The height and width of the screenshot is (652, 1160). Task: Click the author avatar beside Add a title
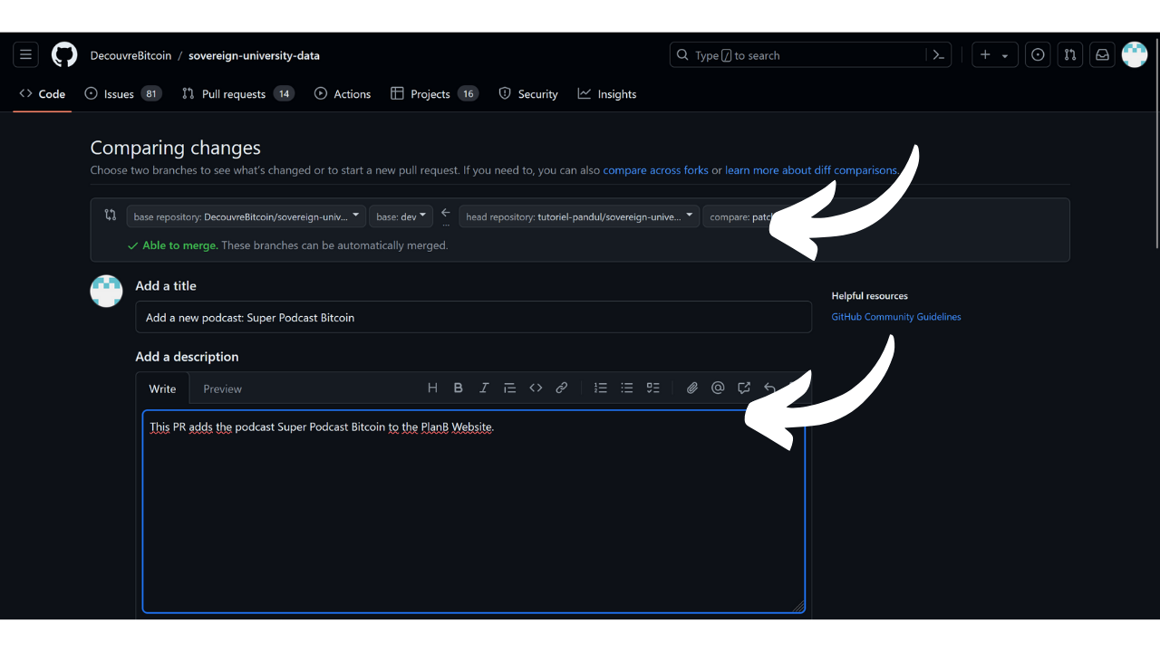click(x=107, y=291)
